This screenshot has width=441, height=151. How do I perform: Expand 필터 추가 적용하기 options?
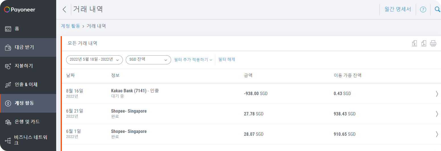193,60
